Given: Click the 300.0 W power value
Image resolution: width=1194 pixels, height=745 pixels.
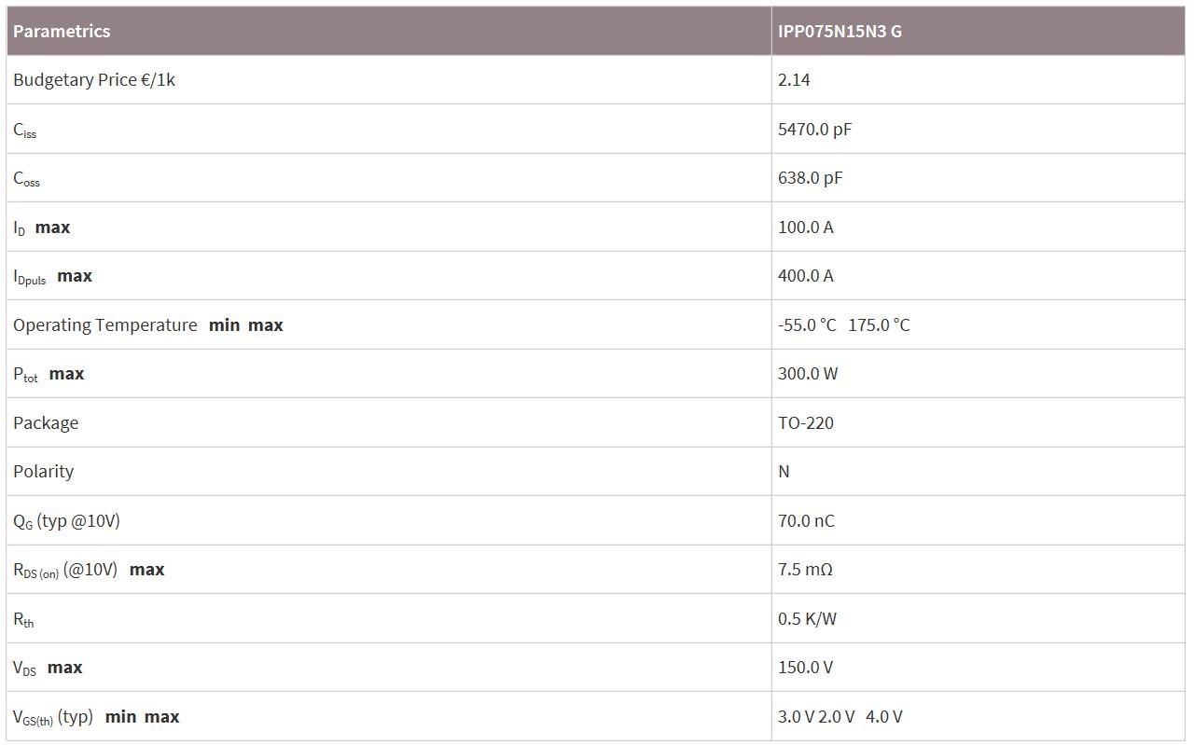Looking at the screenshot, I should [808, 374].
